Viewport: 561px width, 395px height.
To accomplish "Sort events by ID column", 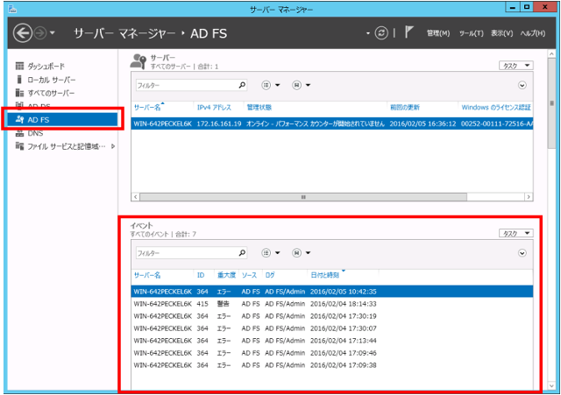I will 201,275.
